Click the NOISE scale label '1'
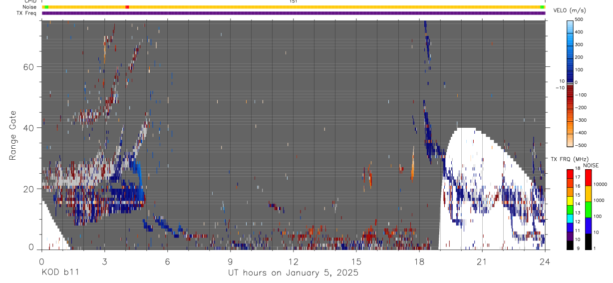The width and height of the screenshot is (613, 283). click(595, 249)
